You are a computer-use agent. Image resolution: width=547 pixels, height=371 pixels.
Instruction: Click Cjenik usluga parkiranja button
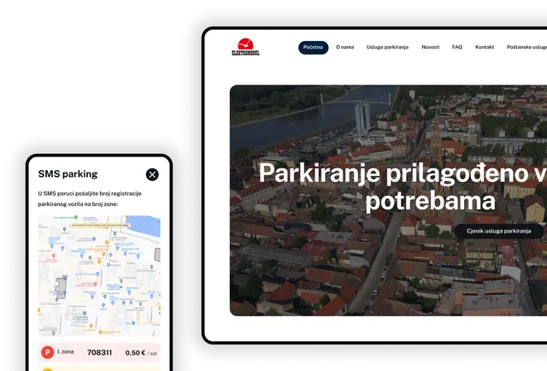tap(499, 231)
